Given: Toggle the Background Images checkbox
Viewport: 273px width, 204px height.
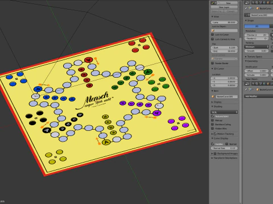Looking at the screenshot, I should [x=215, y=154].
